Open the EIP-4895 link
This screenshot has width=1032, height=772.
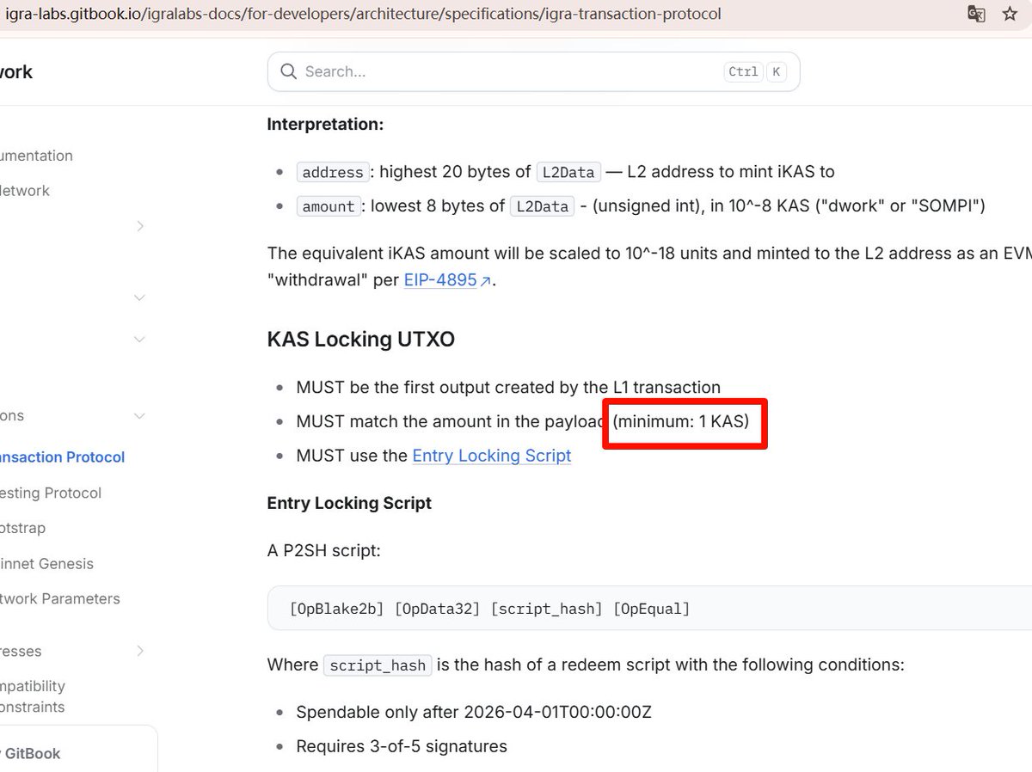pyautogui.click(x=447, y=280)
